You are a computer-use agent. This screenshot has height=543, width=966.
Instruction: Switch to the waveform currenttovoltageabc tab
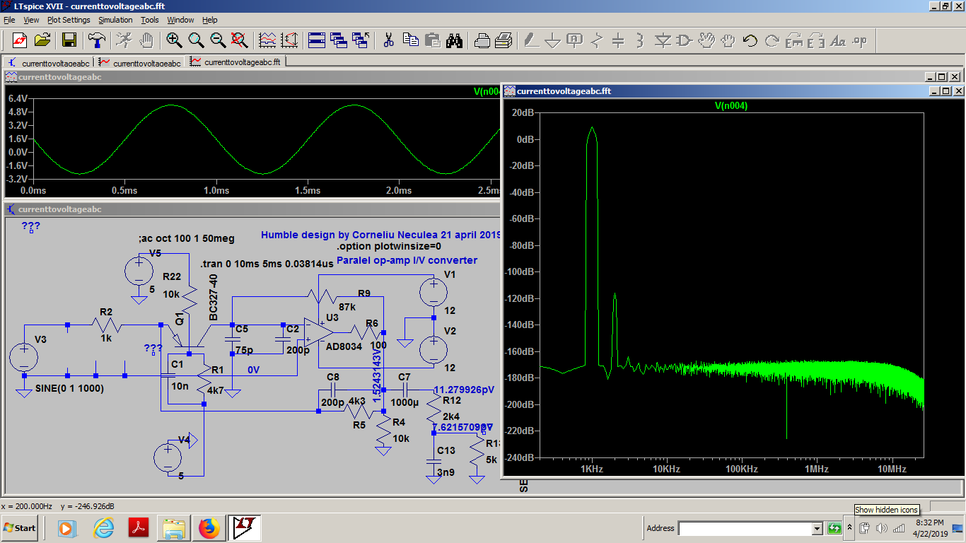[140, 62]
